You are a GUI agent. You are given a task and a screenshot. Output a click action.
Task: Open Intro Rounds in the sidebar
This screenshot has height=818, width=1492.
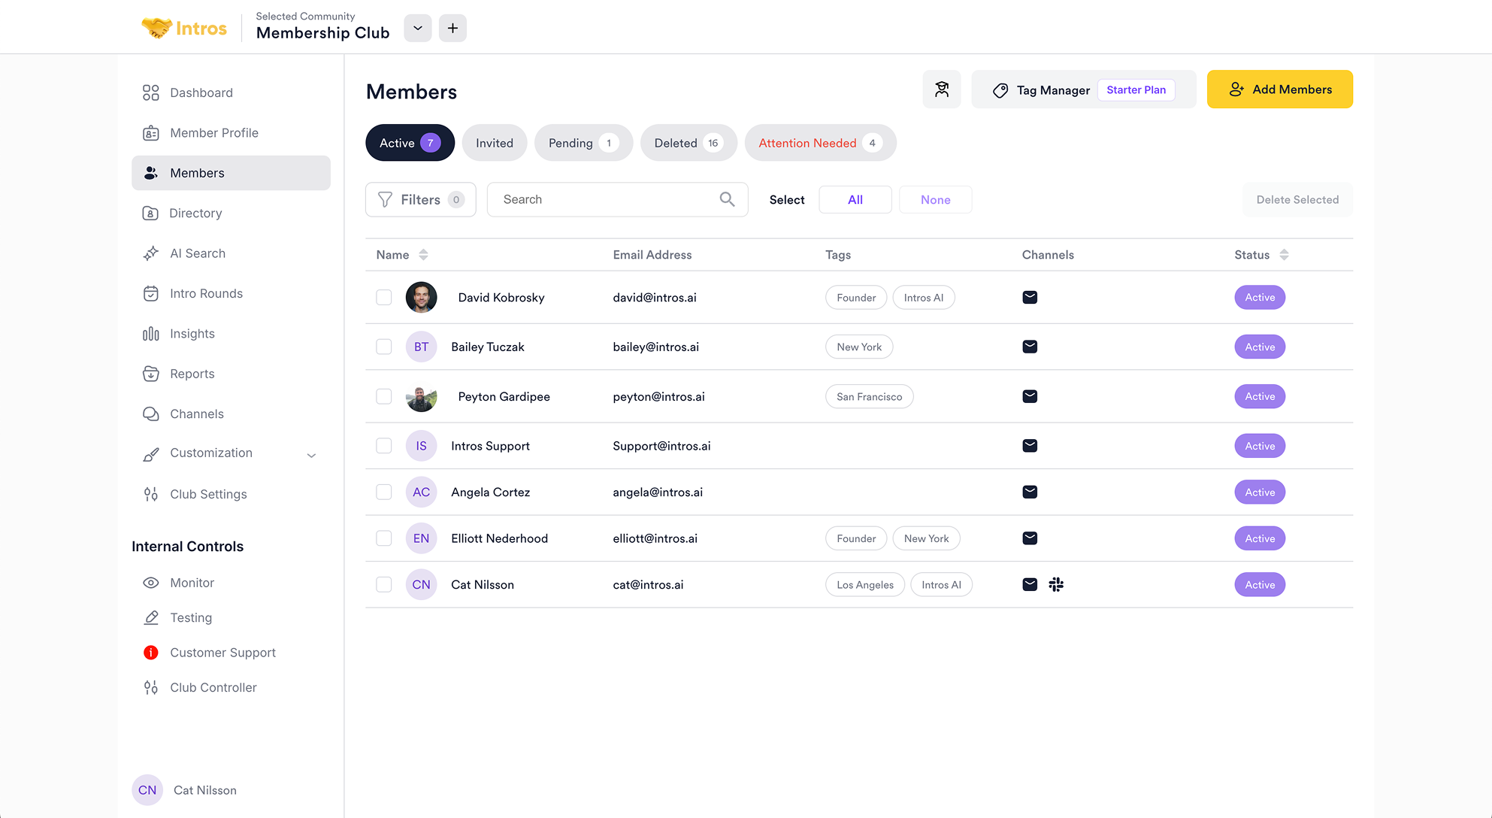click(x=206, y=293)
